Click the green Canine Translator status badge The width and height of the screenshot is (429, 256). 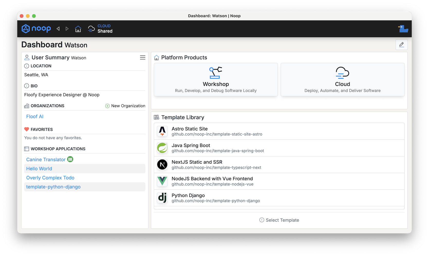pyautogui.click(x=70, y=159)
